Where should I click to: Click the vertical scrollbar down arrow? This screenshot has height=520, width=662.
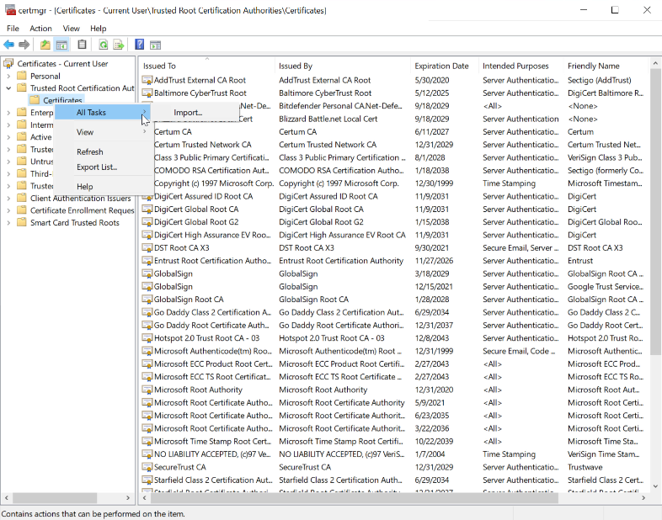(655, 486)
